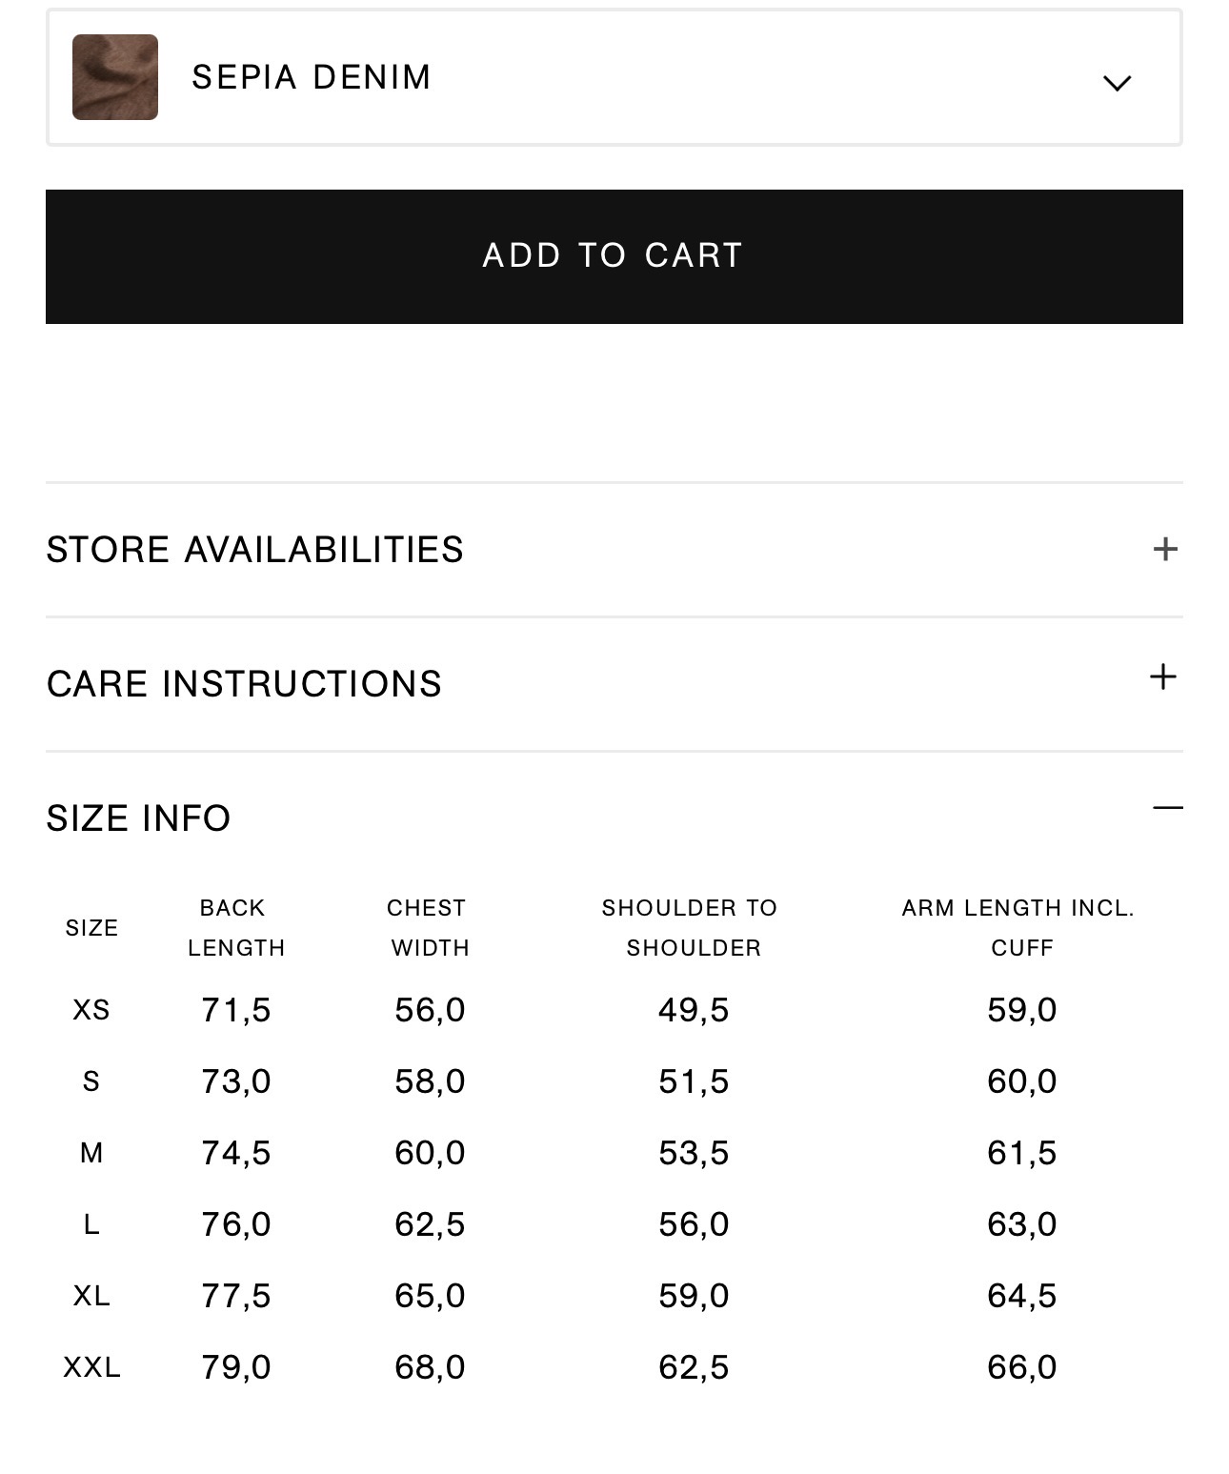The image size is (1229, 1474).
Task: Open the Store Availabilities section heading
Action: 255,550
